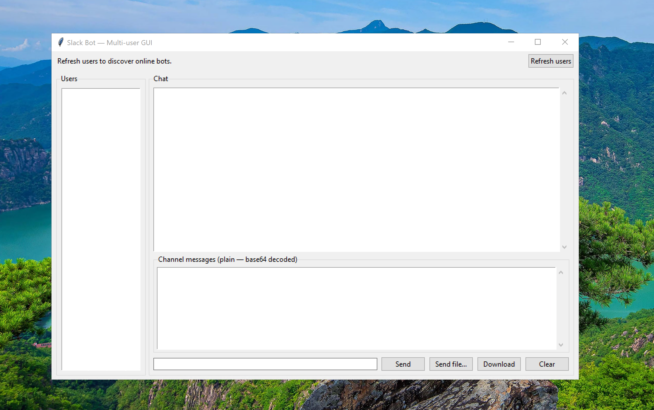Open the Send file... dialog

(x=451, y=364)
